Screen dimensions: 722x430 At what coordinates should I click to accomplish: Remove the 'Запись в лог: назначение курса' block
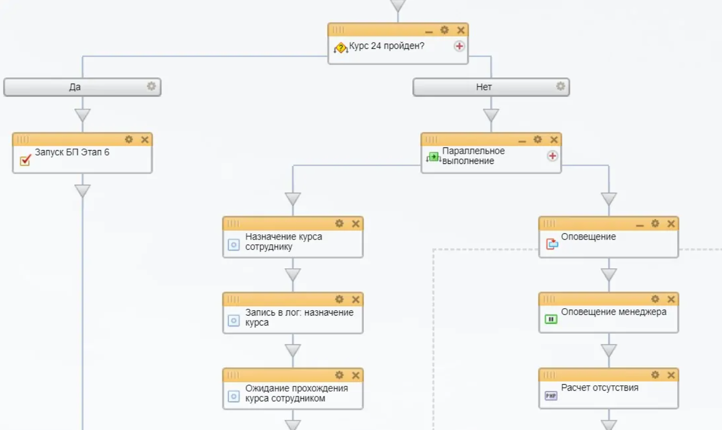coord(356,299)
